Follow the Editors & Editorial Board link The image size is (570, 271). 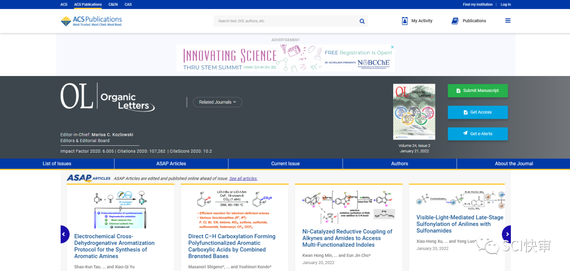[x=85, y=141]
